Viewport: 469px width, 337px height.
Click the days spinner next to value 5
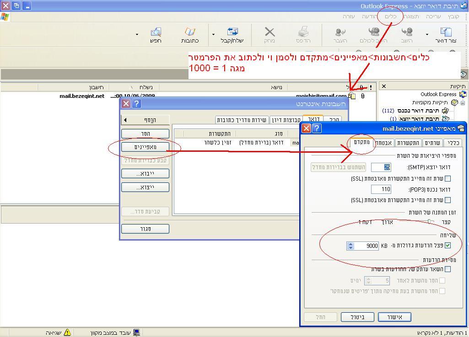pyautogui.click(x=368, y=281)
